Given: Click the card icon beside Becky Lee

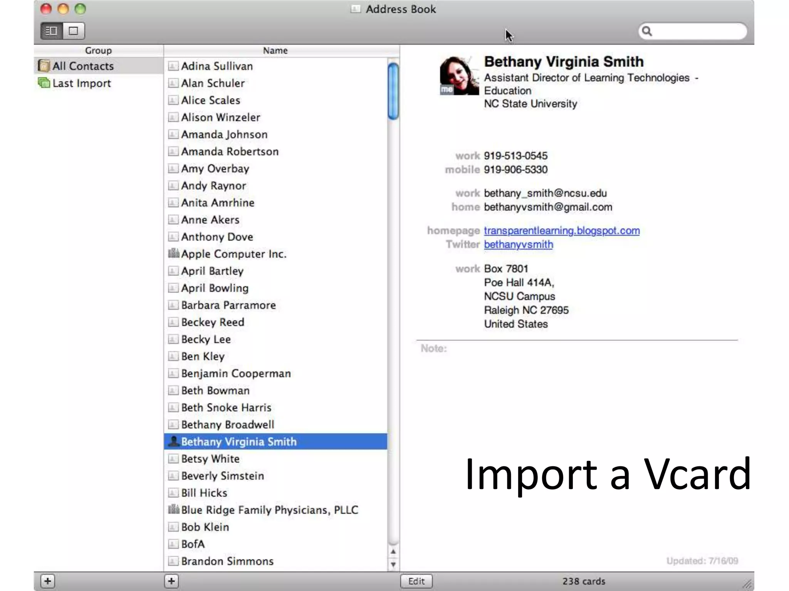Looking at the screenshot, I should pyautogui.click(x=173, y=339).
